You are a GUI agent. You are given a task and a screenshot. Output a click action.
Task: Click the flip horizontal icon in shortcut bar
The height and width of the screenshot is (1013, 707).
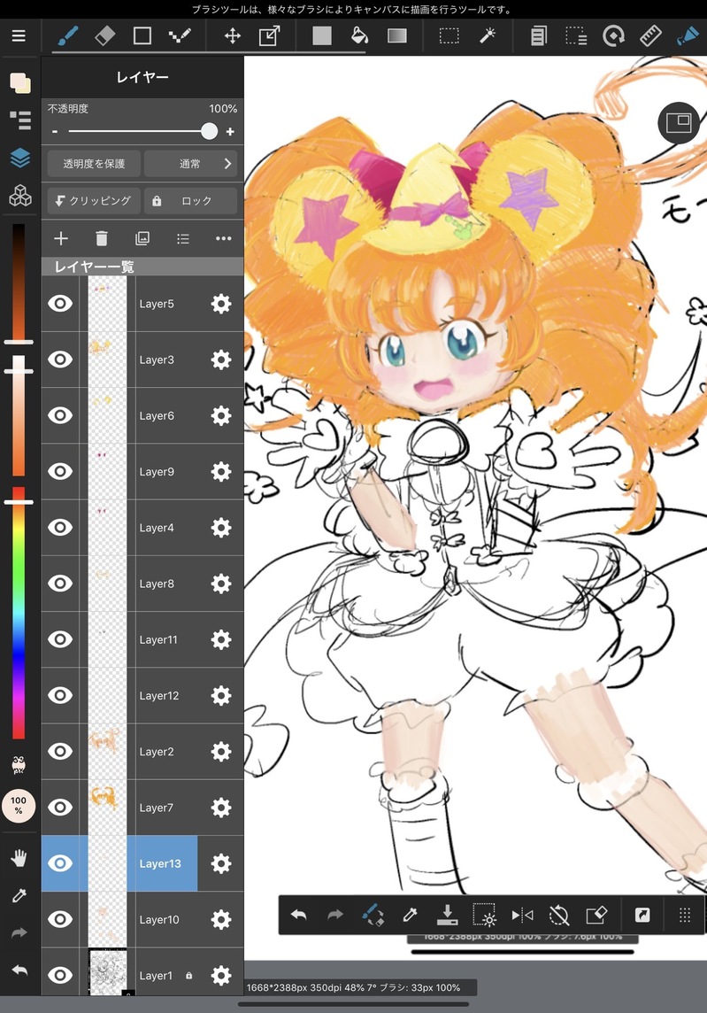click(522, 915)
